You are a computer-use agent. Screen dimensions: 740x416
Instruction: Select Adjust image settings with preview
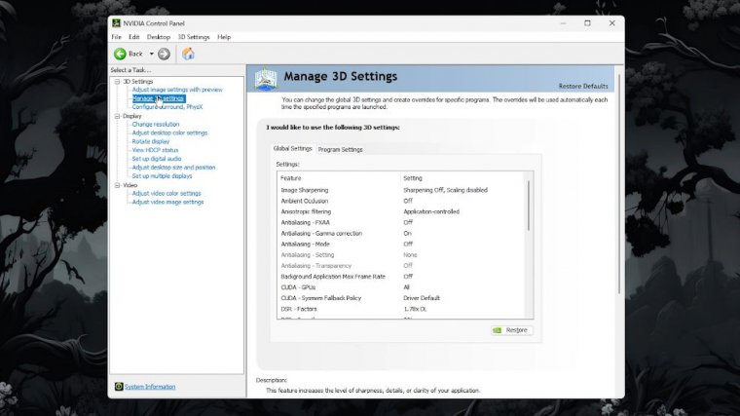tap(177, 90)
